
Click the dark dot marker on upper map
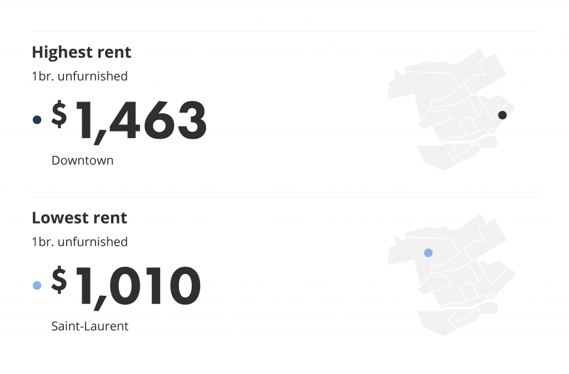(502, 115)
